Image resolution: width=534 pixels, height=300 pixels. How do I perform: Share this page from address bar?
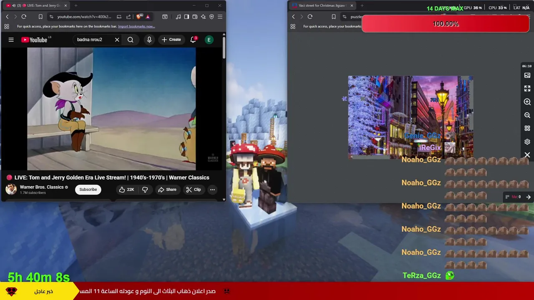point(128,17)
